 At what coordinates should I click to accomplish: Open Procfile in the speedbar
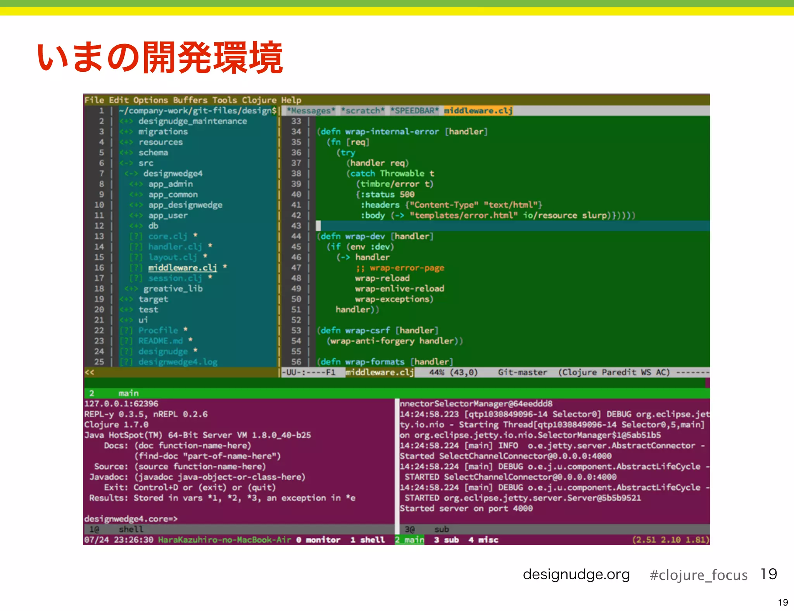(x=158, y=330)
